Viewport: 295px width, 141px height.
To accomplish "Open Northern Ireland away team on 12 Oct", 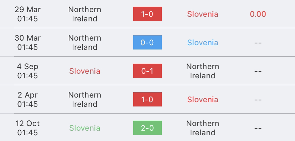I will (203, 128).
